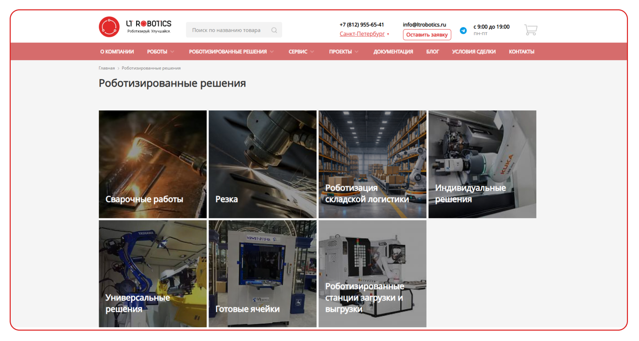
Task: Click the LT Robotics red logo
Action: (109, 27)
